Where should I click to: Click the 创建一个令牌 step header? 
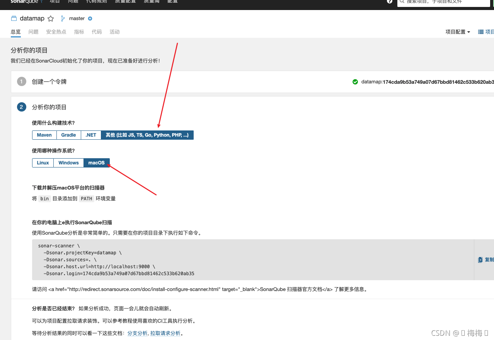click(49, 82)
